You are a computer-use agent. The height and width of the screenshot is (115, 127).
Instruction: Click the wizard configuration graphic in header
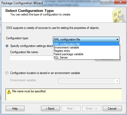119,15
